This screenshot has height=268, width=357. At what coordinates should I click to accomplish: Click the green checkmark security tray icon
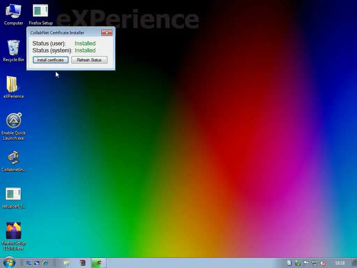coord(298,263)
